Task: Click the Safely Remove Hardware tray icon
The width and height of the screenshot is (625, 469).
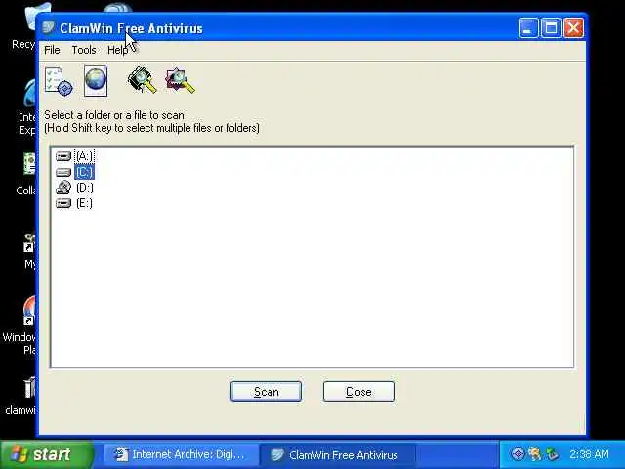Action: point(553,453)
